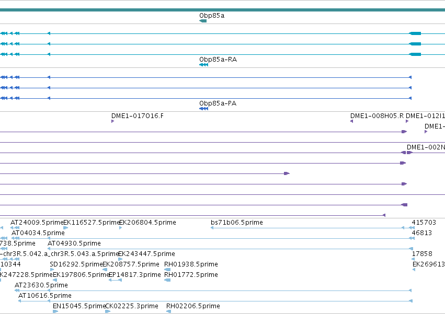Select the RH01772.5prime block glyph
Screen dimensions: 445x314
pos(167,280)
